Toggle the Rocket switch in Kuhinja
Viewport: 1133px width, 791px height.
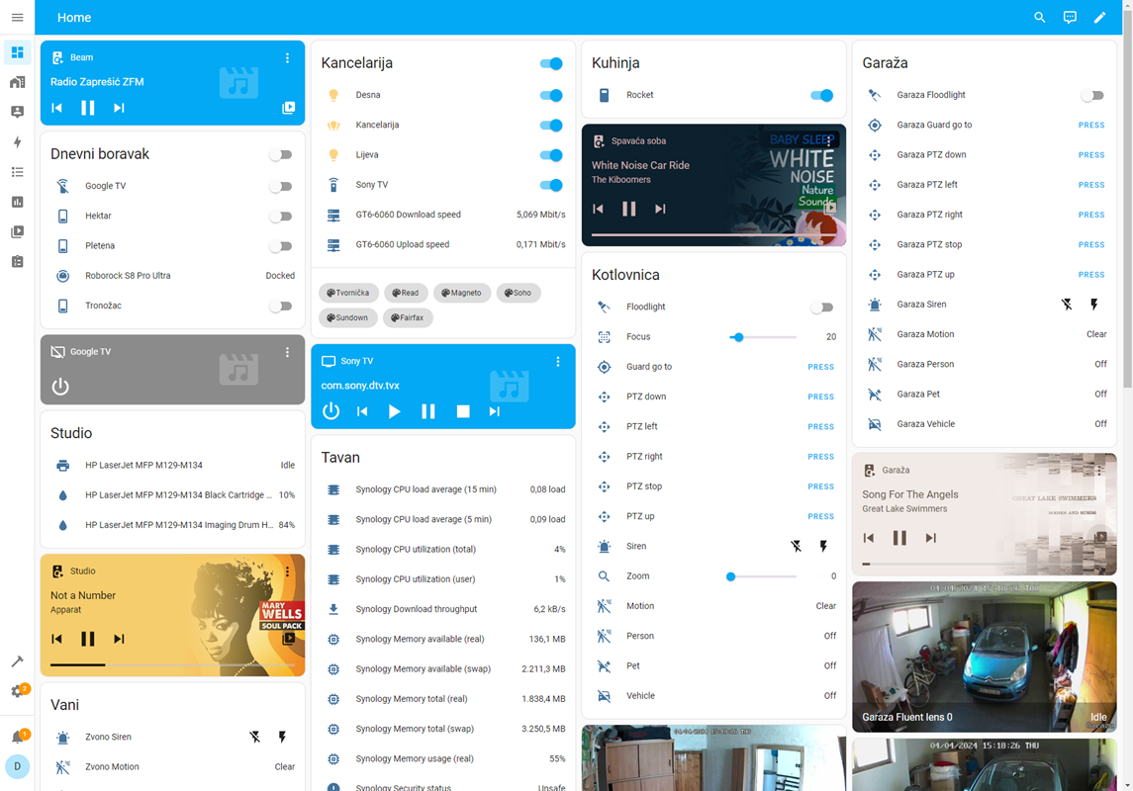point(821,96)
